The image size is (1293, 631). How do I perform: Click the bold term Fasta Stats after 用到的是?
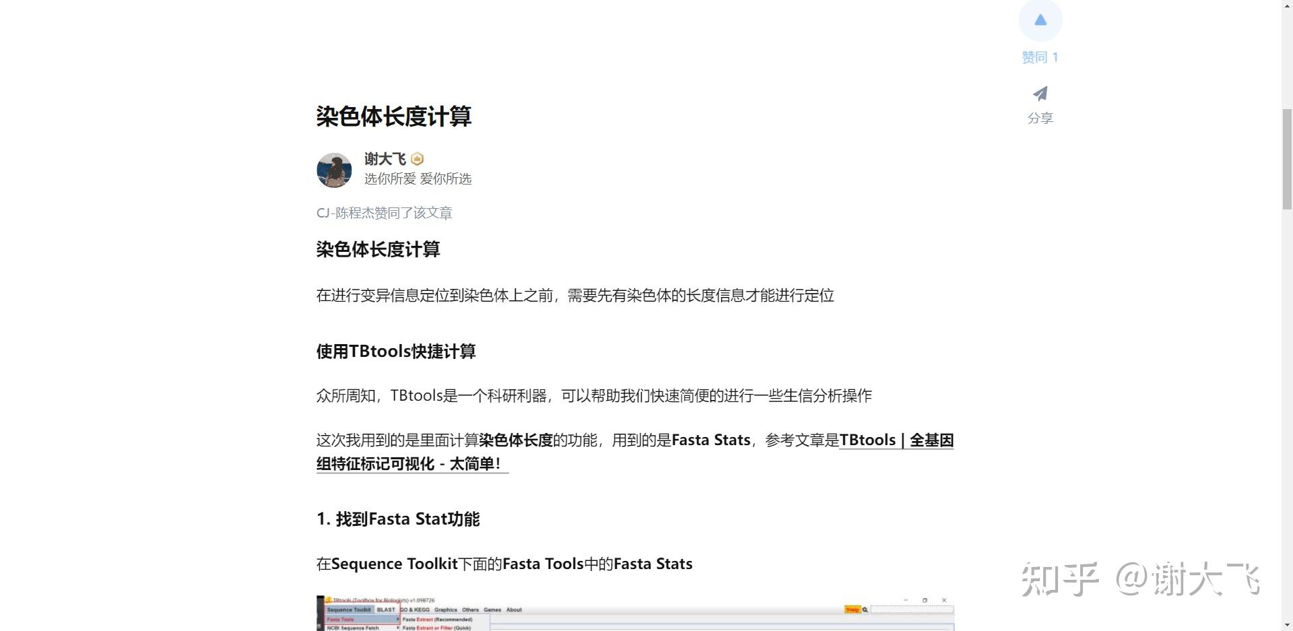click(711, 440)
